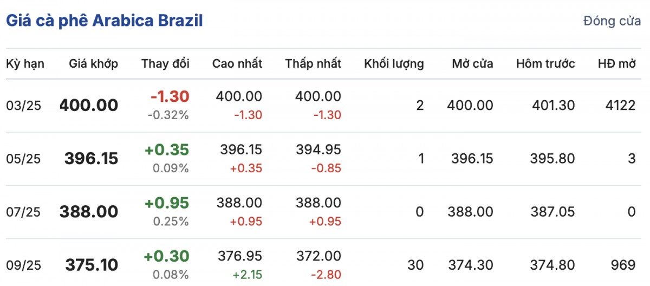Click the 'Thay đổi' column header

click(165, 64)
